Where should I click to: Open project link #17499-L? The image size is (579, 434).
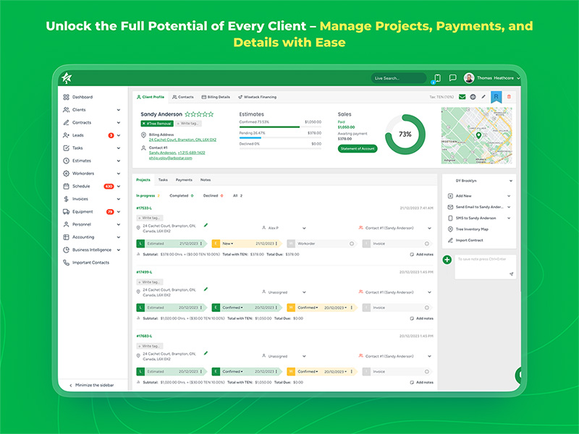click(144, 272)
